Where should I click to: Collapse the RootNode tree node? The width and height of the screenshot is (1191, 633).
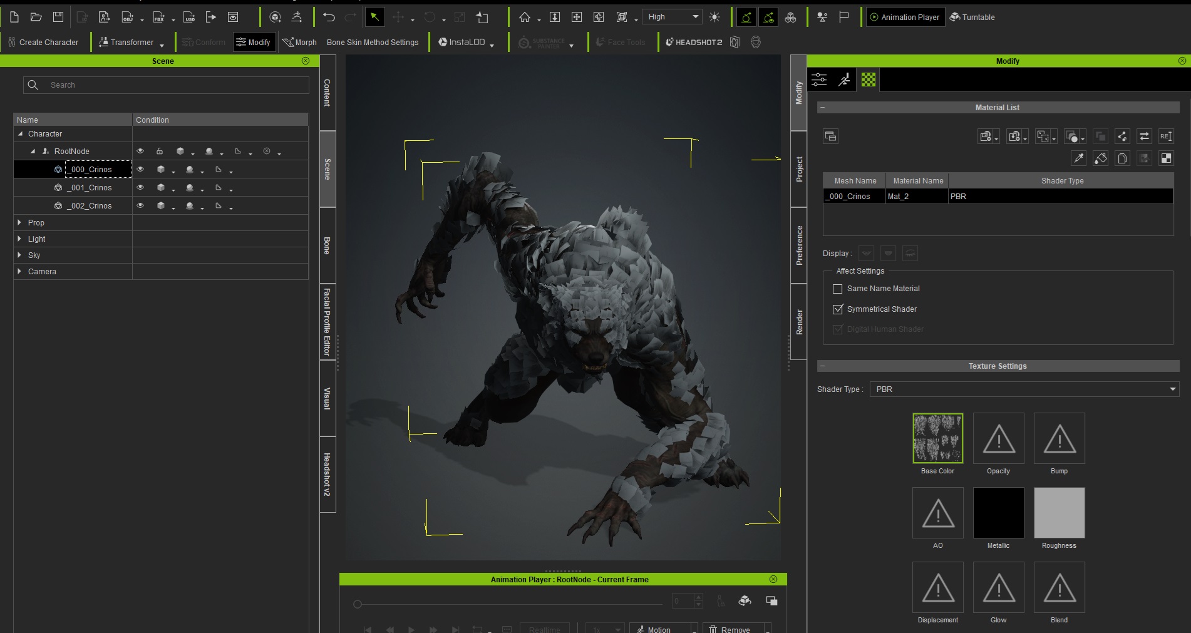pos(33,151)
